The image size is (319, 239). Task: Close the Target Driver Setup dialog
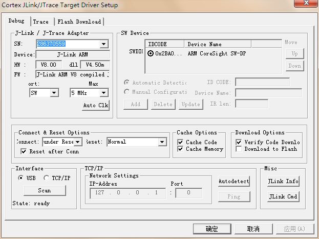306,3
